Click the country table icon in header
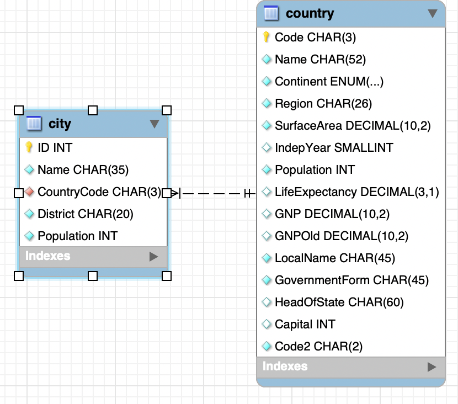 (271, 13)
